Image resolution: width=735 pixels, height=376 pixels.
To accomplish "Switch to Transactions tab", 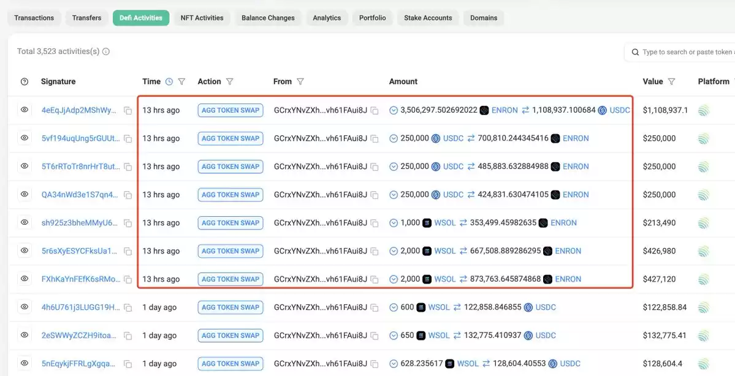I will (34, 18).
